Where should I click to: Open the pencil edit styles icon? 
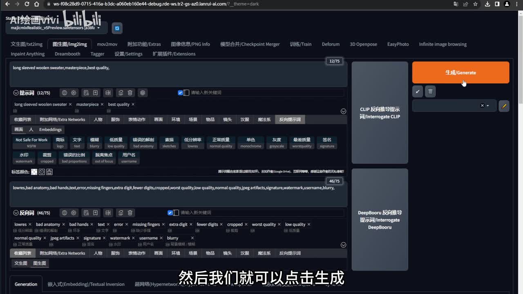click(x=504, y=106)
